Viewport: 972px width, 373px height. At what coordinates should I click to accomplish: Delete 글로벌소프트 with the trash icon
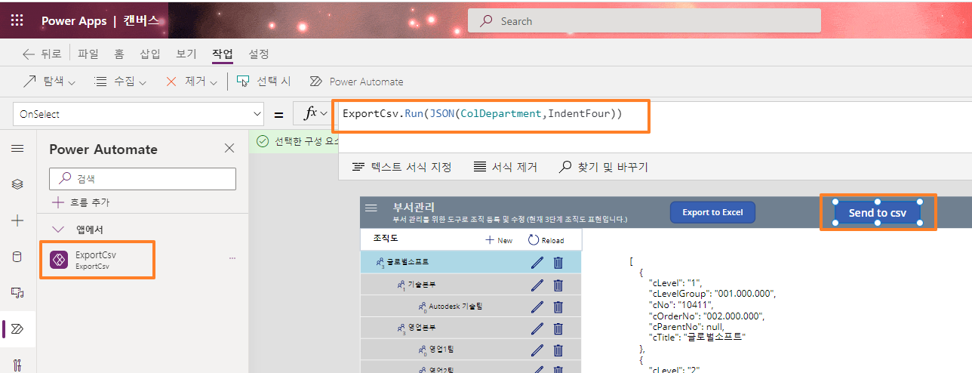[x=558, y=263]
